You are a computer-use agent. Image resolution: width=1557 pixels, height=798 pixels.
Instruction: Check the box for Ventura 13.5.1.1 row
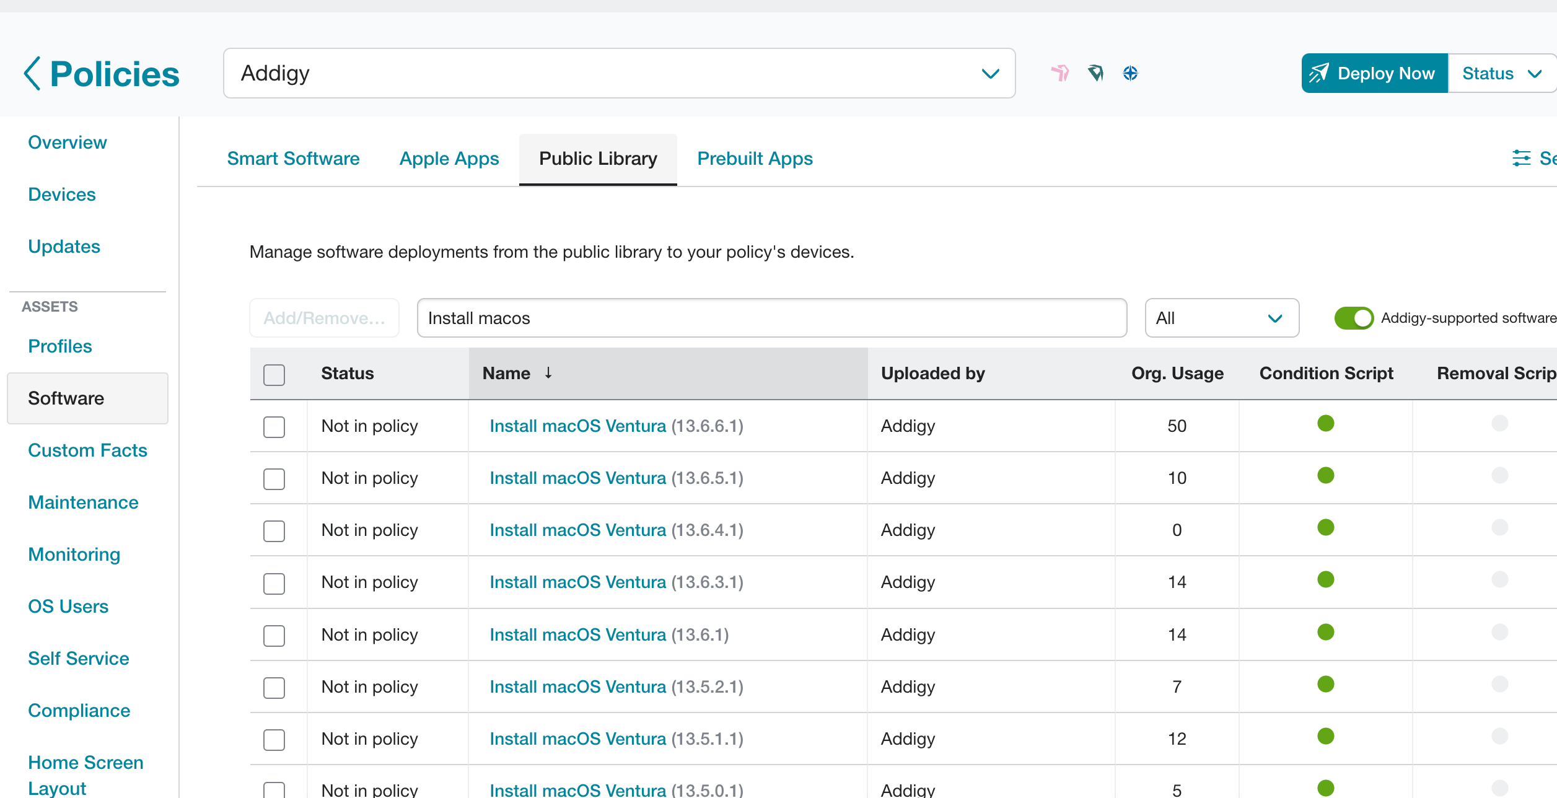[x=274, y=740]
